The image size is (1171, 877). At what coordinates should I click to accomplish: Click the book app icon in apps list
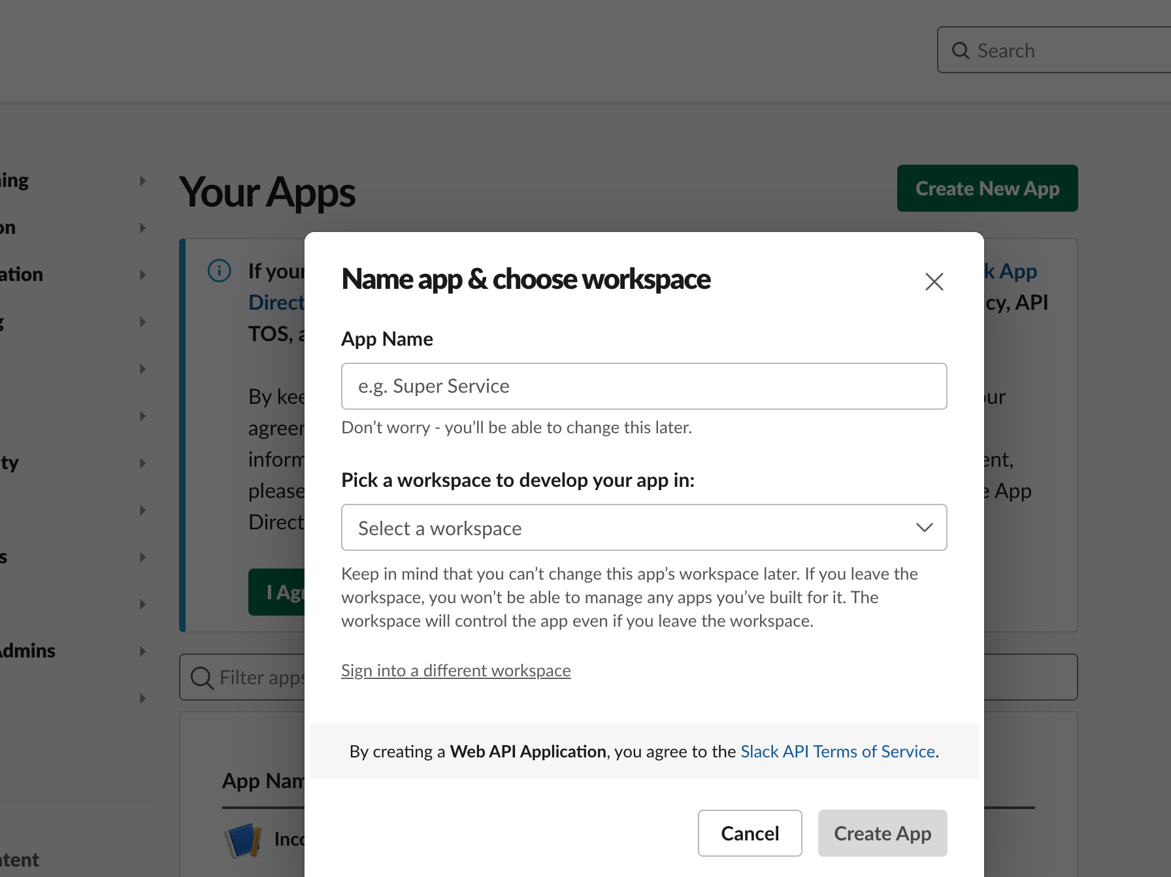pos(243,840)
